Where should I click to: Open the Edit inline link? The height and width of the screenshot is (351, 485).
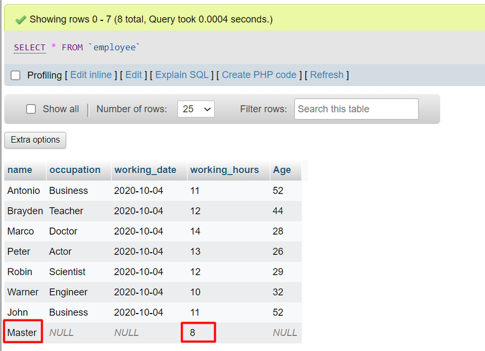point(91,75)
